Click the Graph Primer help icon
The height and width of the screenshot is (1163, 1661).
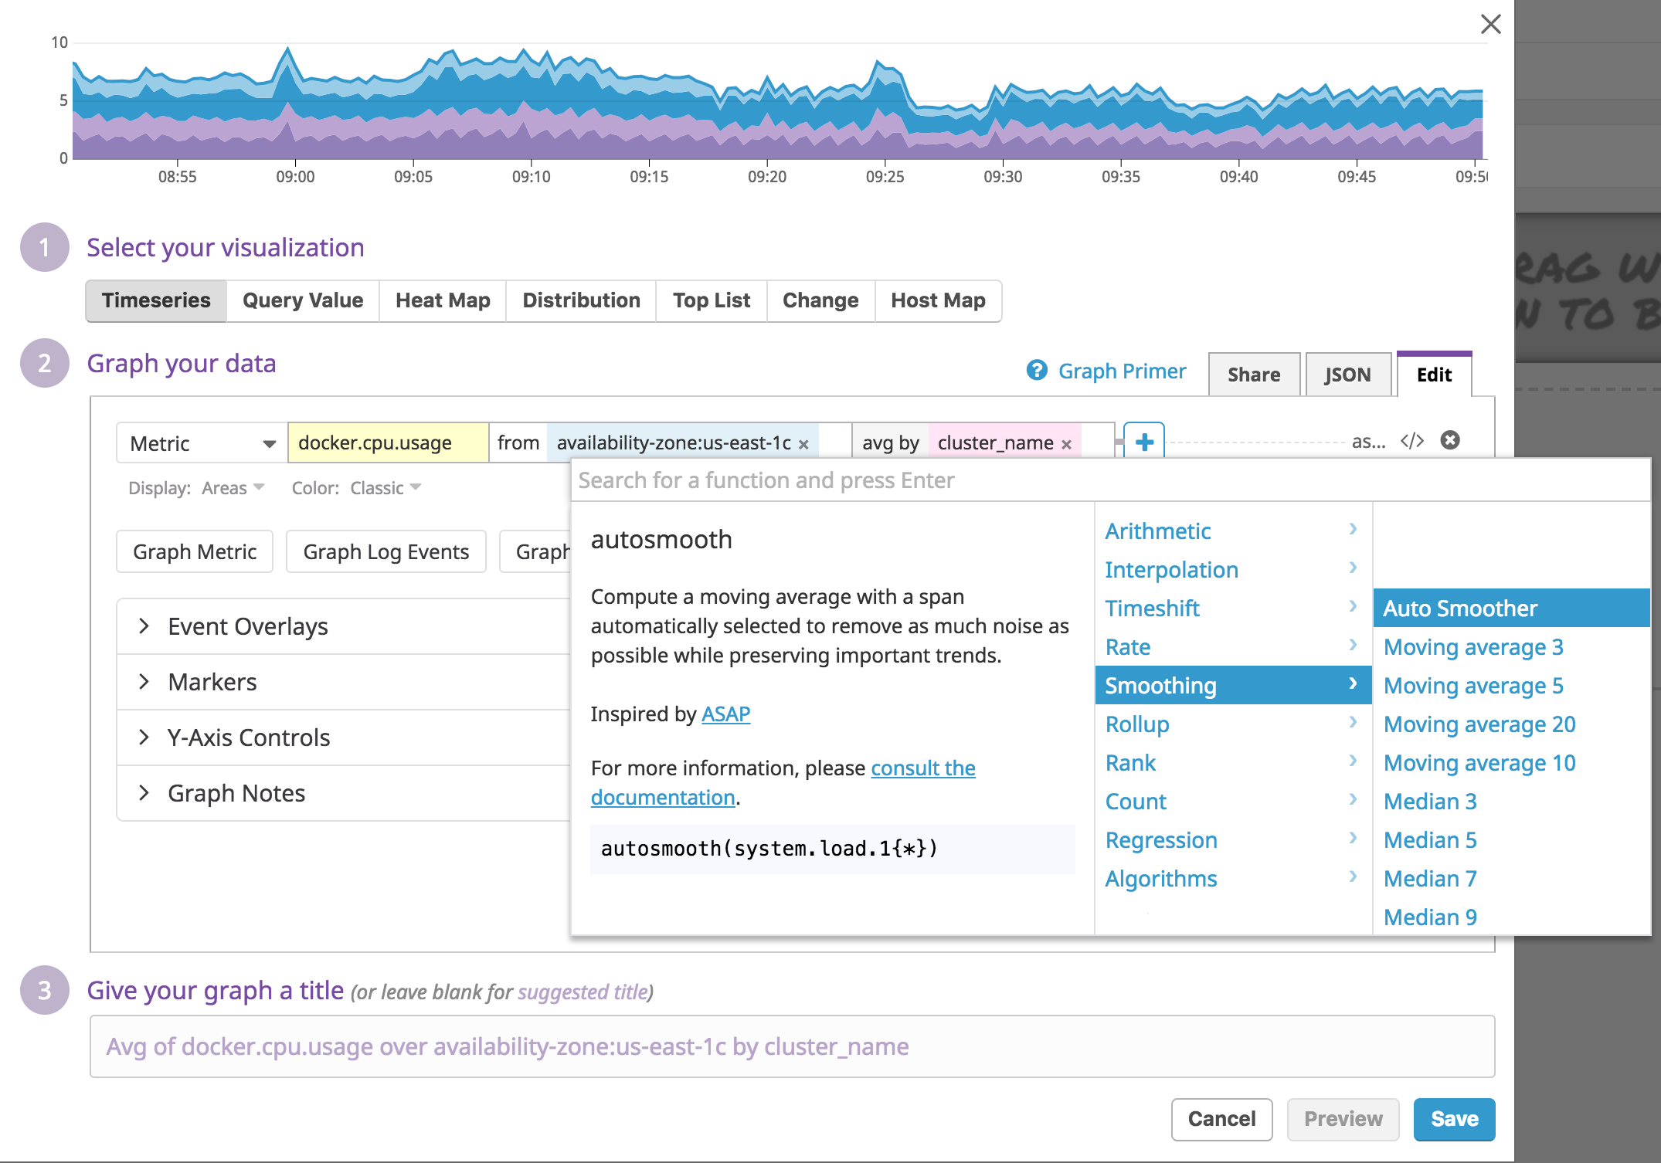pos(1036,371)
